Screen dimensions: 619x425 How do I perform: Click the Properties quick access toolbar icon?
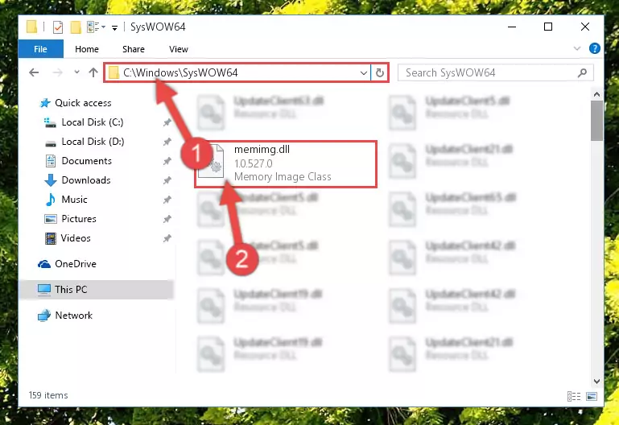click(58, 27)
